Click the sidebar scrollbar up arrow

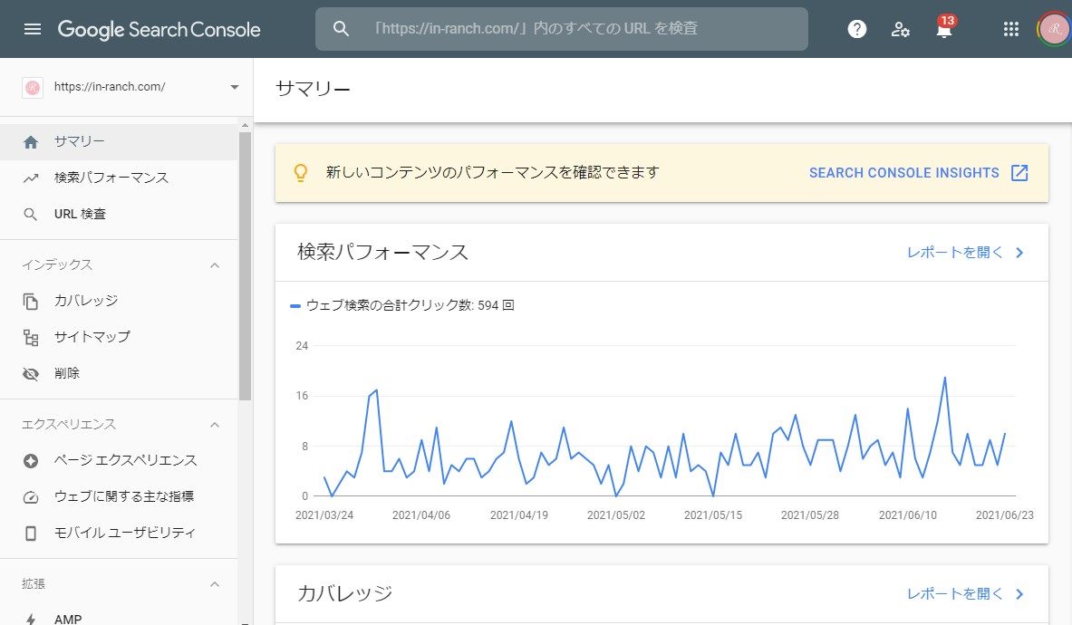(x=245, y=126)
